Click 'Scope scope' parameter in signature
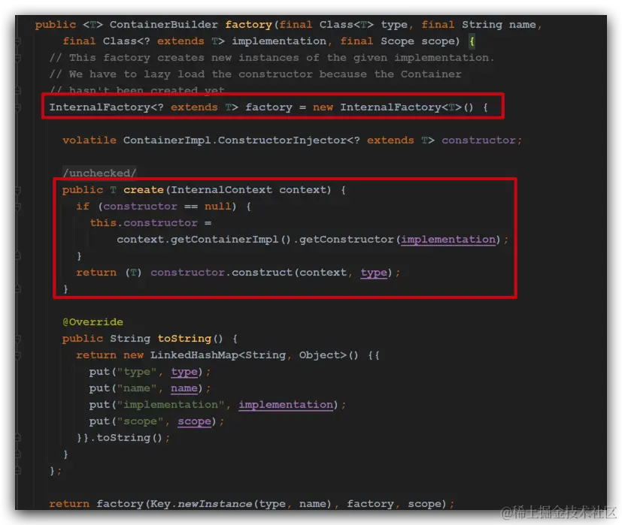 [417, 41]
